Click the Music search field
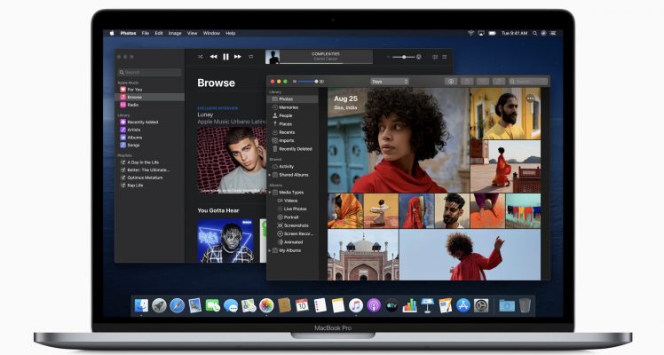The image size is (664, 355). (149, 72)
